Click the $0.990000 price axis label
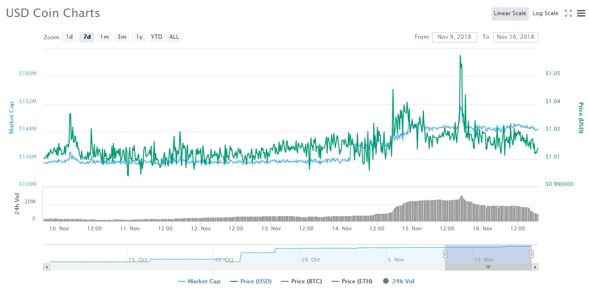The width and height of the screenshot is (589, 288). 559,184
